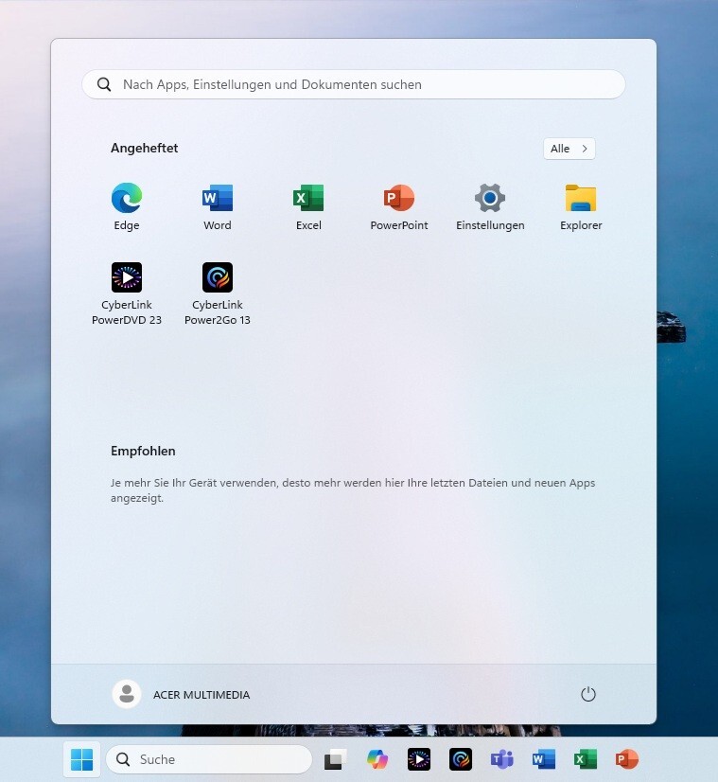Launch pinned PowerPoint in Start menu
This screenshot has height=782, width=718.
[399, 206]
